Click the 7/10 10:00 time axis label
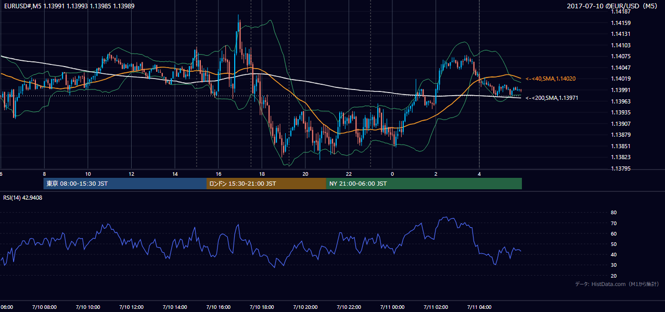The width and height of the screenshot is (665, 312). pos(87,307)
